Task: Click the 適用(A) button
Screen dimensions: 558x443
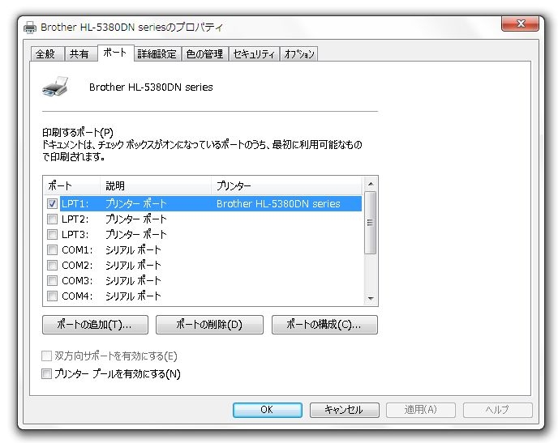Action: pyautogui.click(x=421, y=410)
